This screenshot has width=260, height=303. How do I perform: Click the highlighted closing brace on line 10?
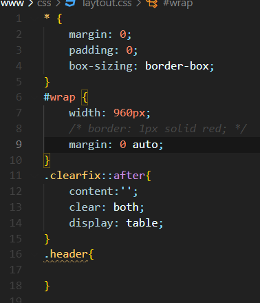tap(47, 160)
